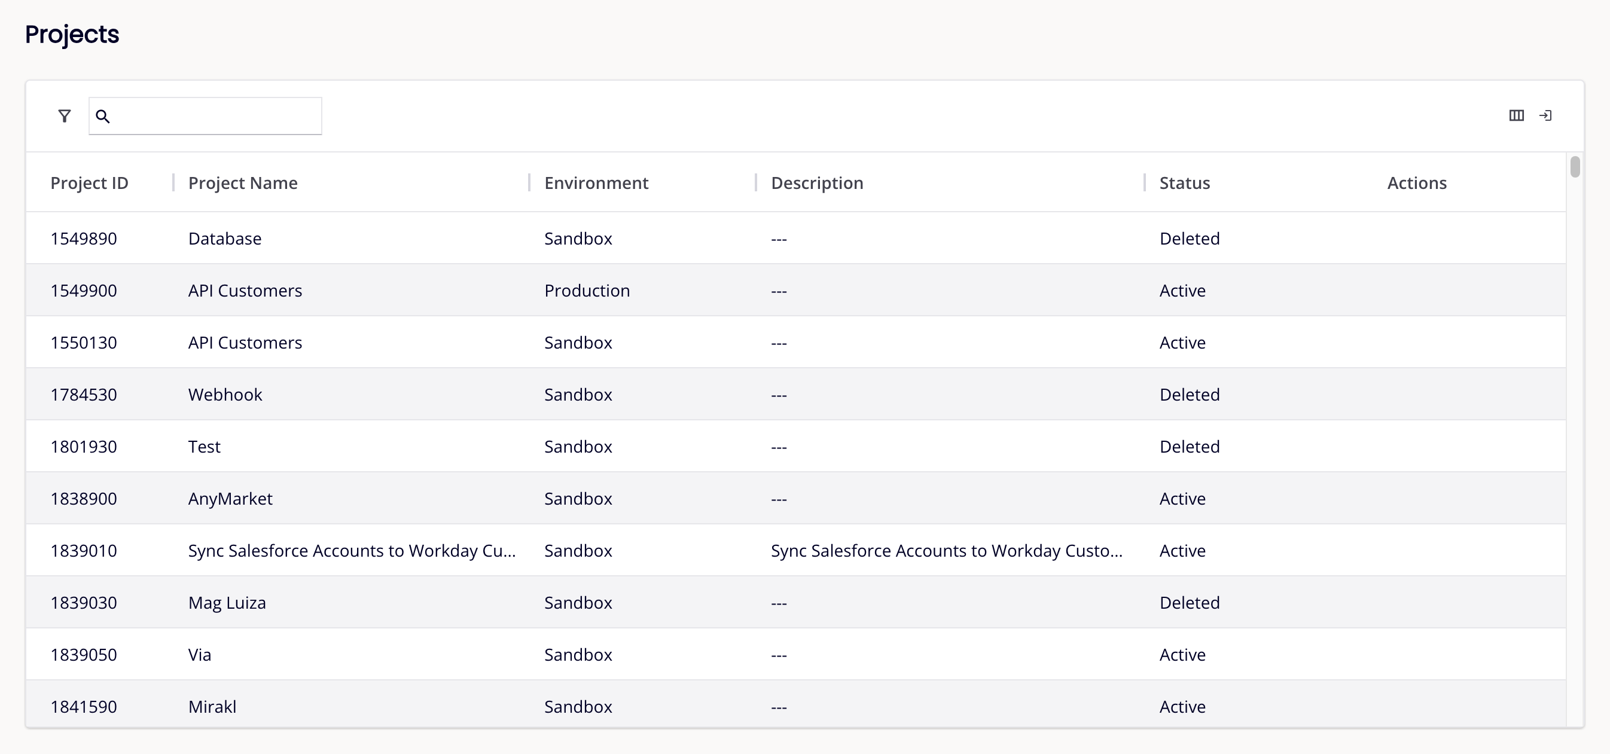
Task: Click the Actions column header
Action: 1417,183
